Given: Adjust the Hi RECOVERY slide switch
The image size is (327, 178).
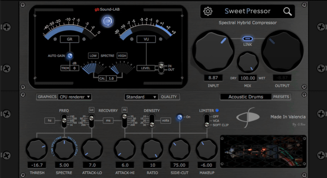Looking at the screenshot, I should click(125, 121).
